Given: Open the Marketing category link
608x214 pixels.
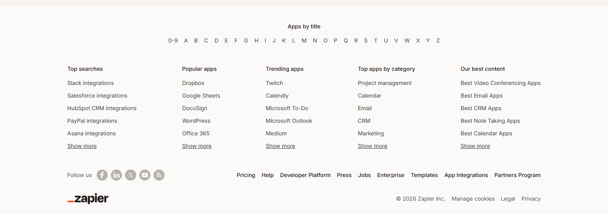Looking at the screenshot, I should tap(371, 133).
